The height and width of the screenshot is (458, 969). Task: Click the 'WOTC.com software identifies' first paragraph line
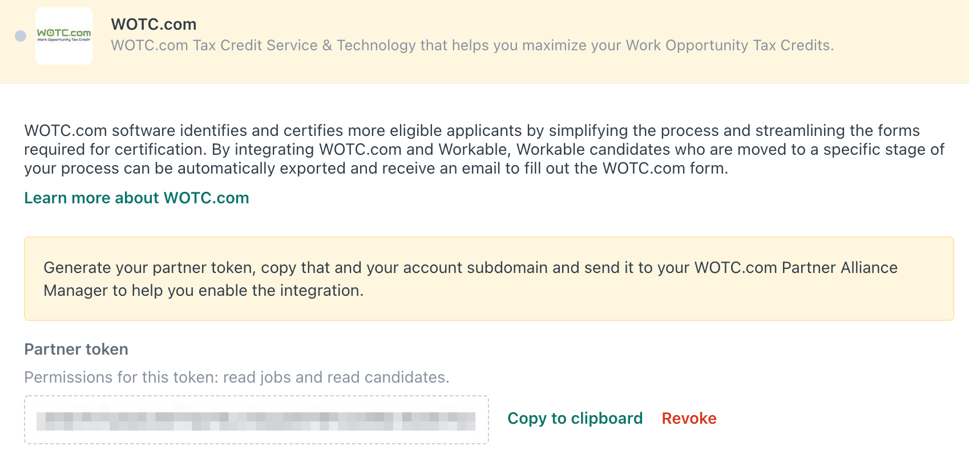[x=472, y=130]
